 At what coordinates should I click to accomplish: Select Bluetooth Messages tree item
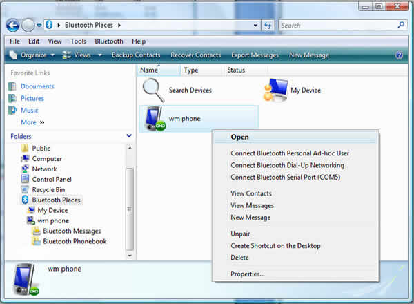tap(72, 231)
